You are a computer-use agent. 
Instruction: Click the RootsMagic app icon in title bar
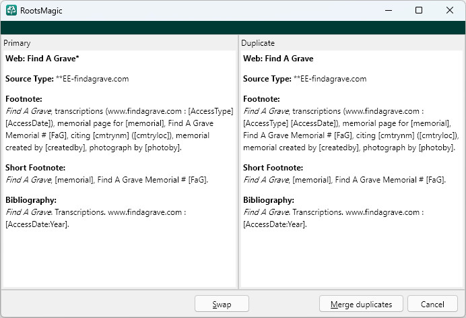pos(11,10)
